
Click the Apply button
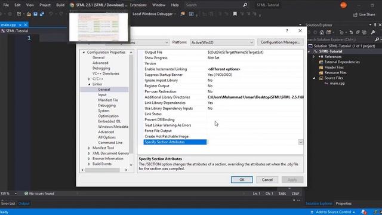[x=292, y=180]
